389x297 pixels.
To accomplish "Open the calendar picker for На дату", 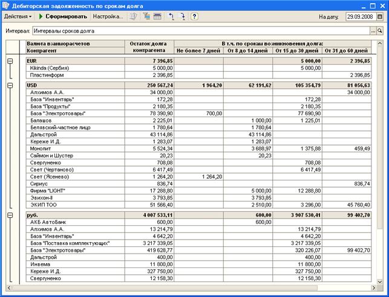I will (382, 16).
